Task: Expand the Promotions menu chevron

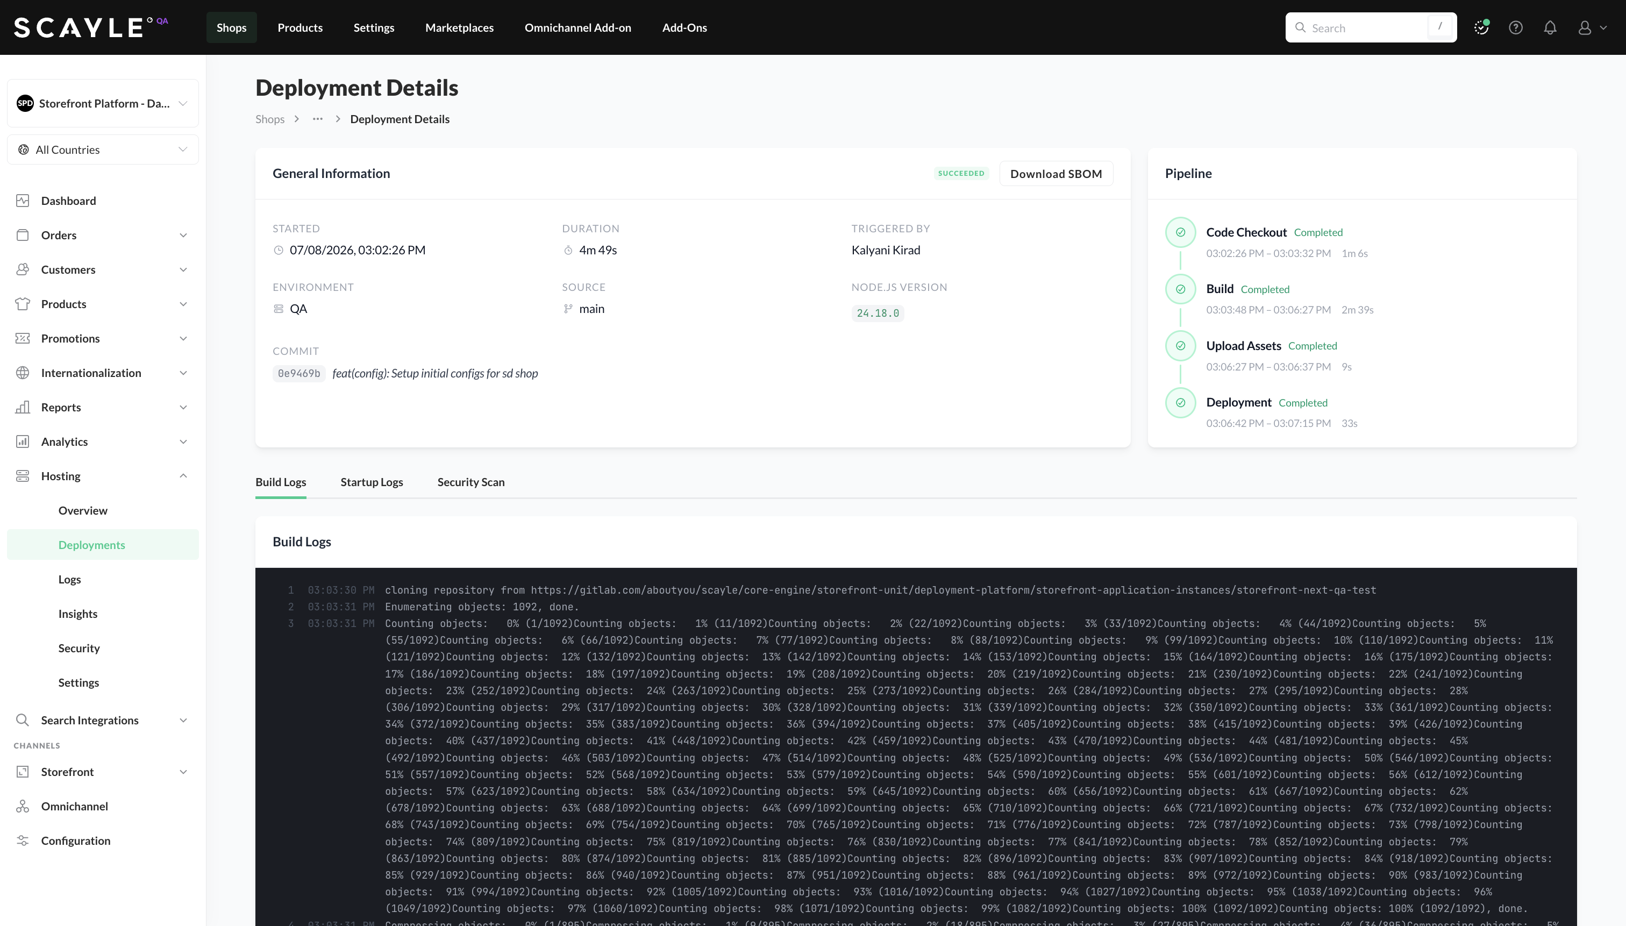Action: coord(183,338)
